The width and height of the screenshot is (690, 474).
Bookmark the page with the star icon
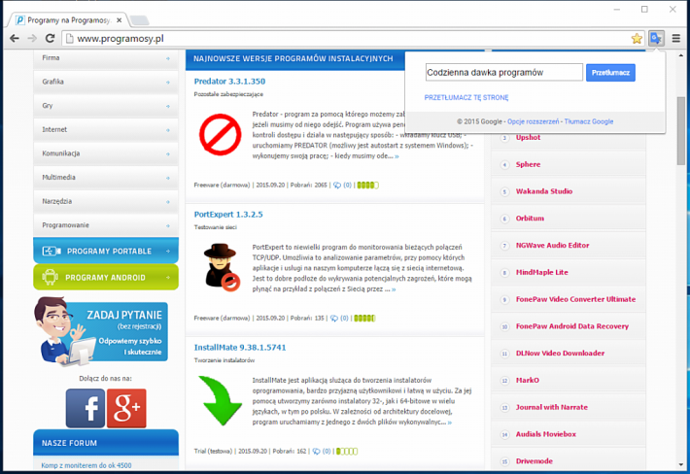(x=637, y=39)
